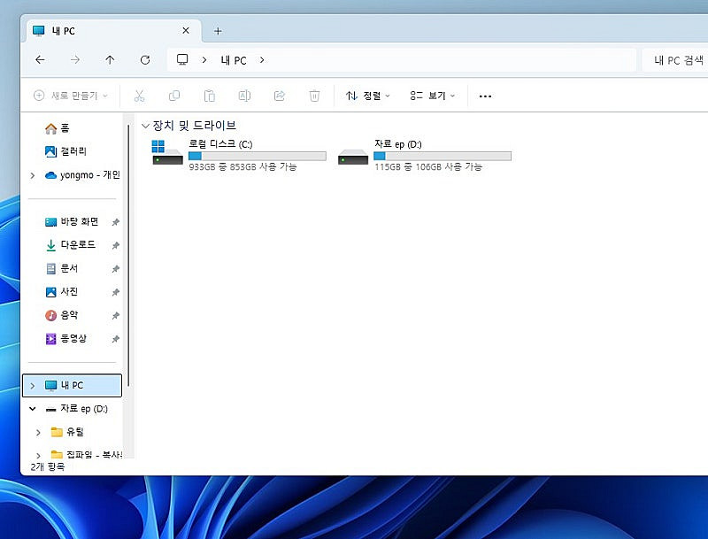Click 933GB 중 853GB 사용 가능 text
Screen dimensions: 708x539
pyautogui.click(x=242, y=166)
